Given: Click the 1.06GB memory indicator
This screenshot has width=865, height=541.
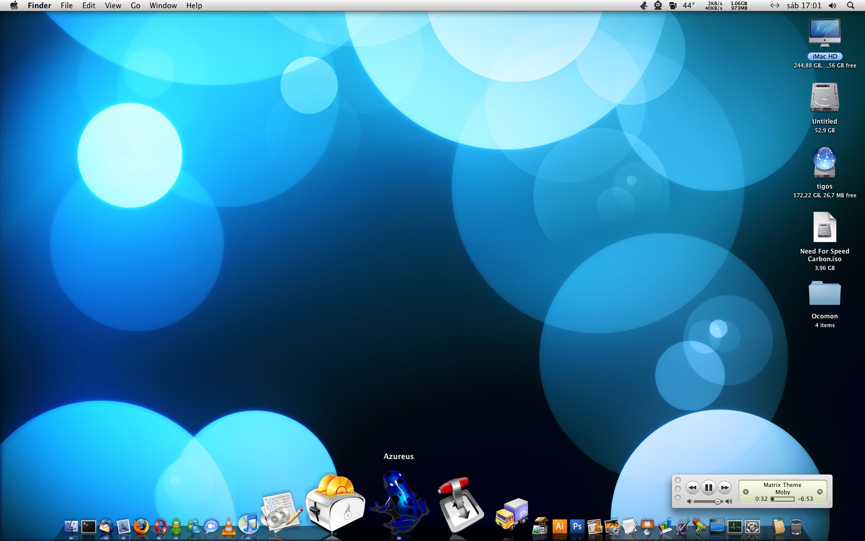Looking at the screenshot, I should tap(739, 6).
